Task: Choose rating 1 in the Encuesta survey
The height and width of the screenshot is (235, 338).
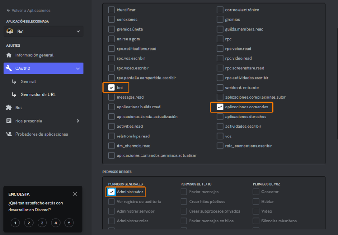Action: coord(15,223)
